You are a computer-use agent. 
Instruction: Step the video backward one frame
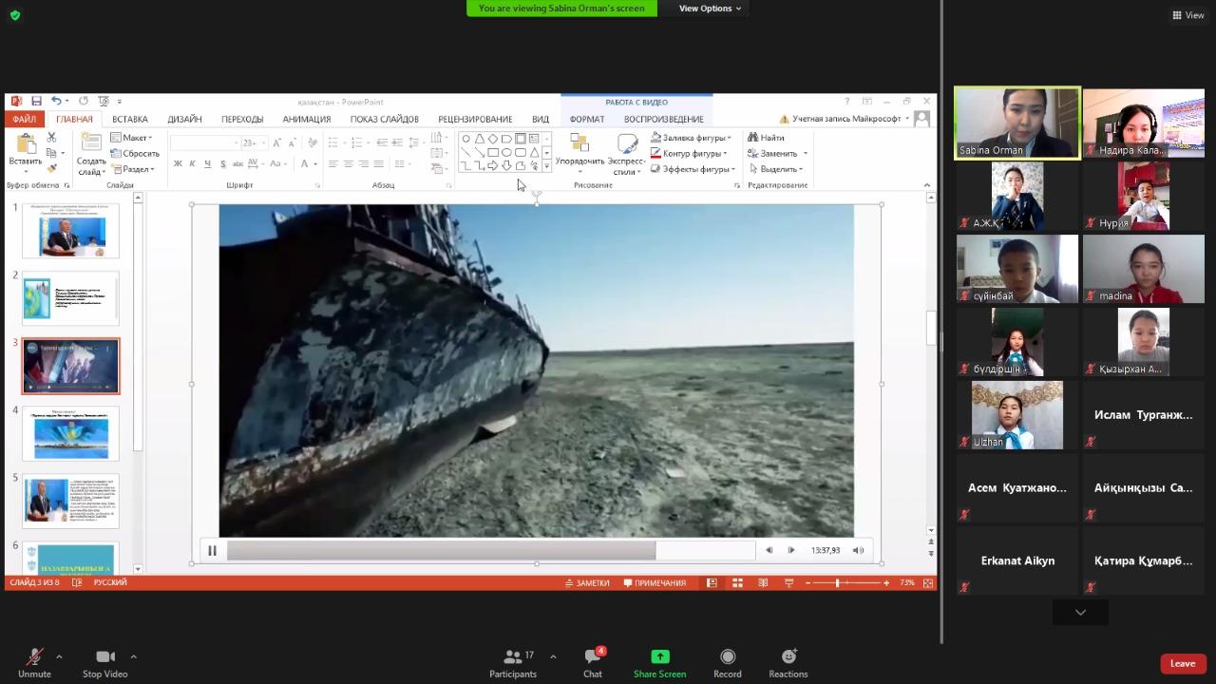[x=769, y=550]
